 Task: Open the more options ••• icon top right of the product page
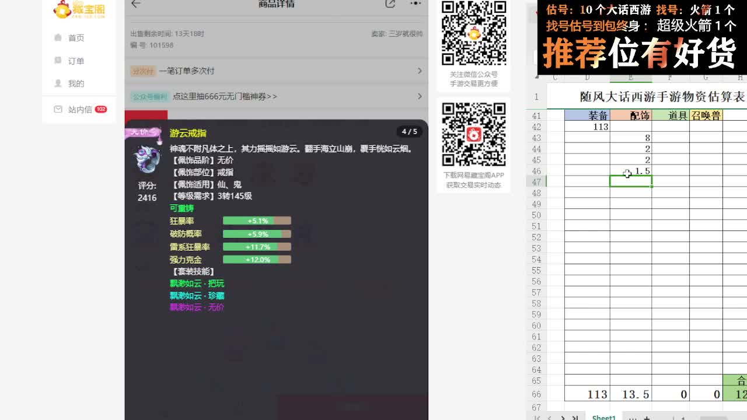click(x=416, y=3)
